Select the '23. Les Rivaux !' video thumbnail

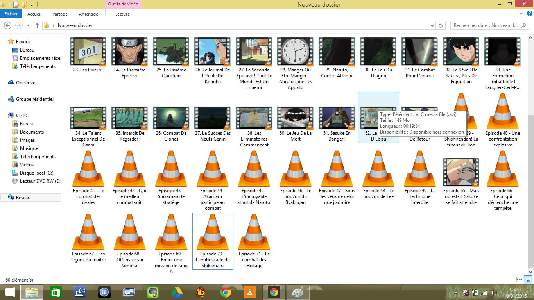[x=88, y=51]
